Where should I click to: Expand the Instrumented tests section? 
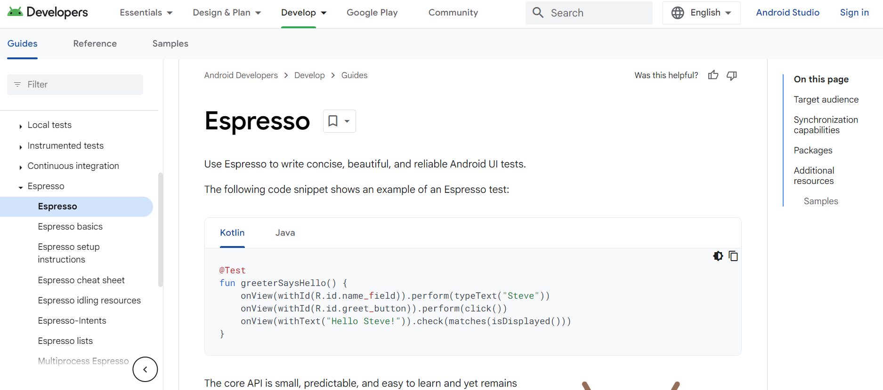click(x=21, y=147)
